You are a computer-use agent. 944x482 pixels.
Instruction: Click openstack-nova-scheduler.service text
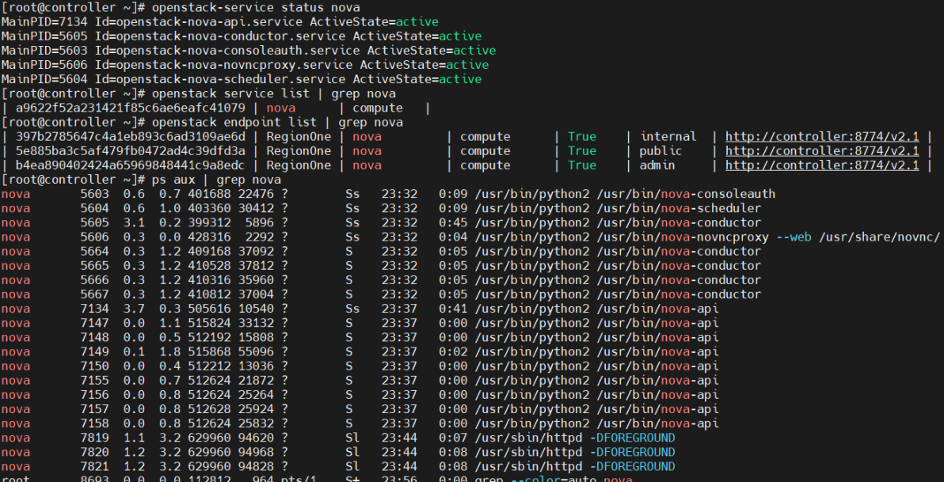click(232, 79)
